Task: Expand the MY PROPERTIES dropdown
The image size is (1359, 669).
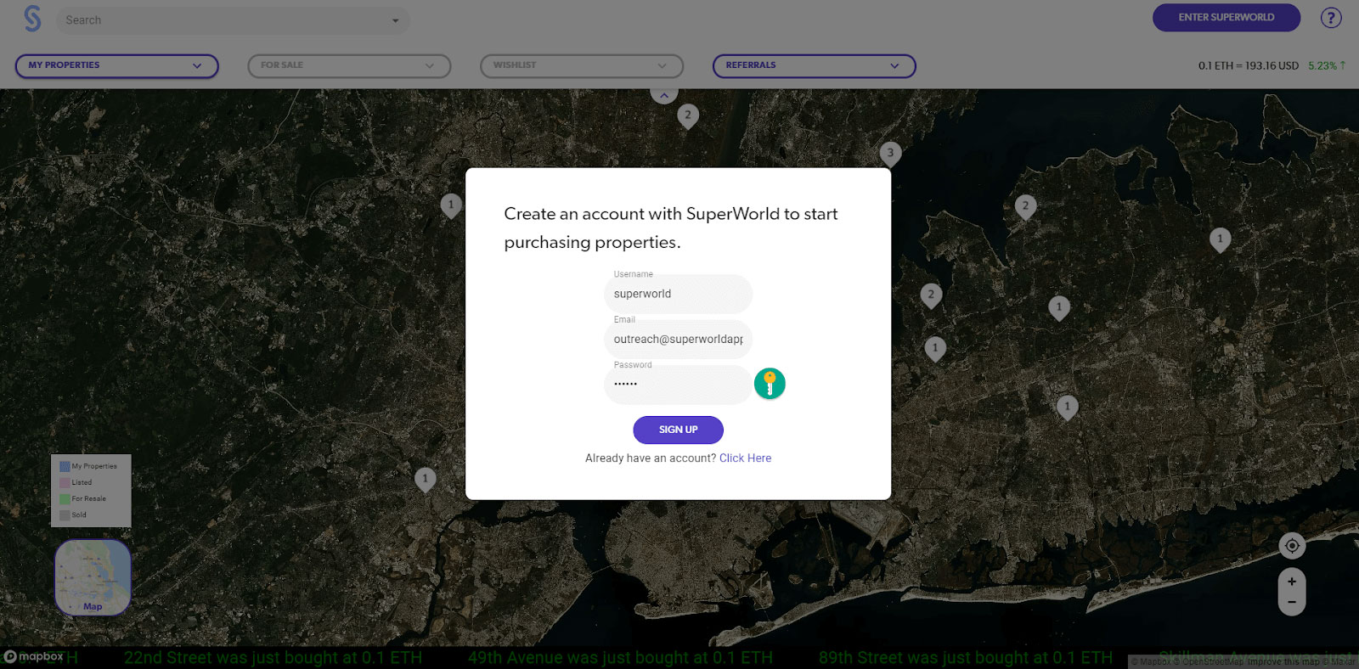Action: click(117, 65)
